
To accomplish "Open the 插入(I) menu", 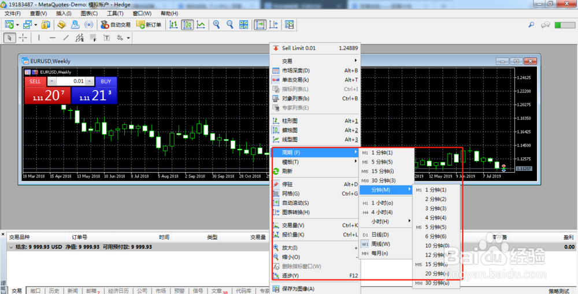I will (x=64, y=13).
